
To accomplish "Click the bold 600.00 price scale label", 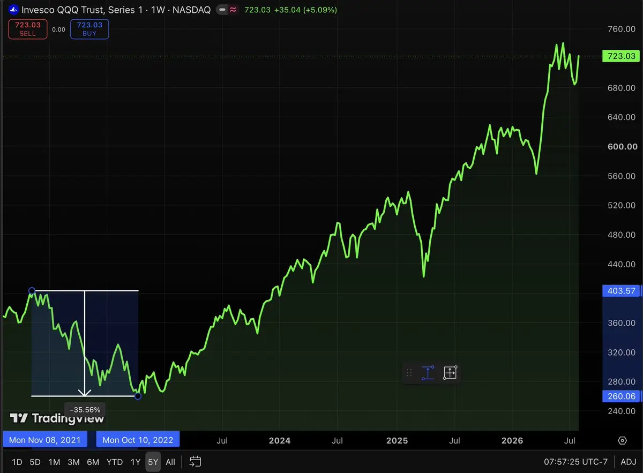I will tap(624, 146).
